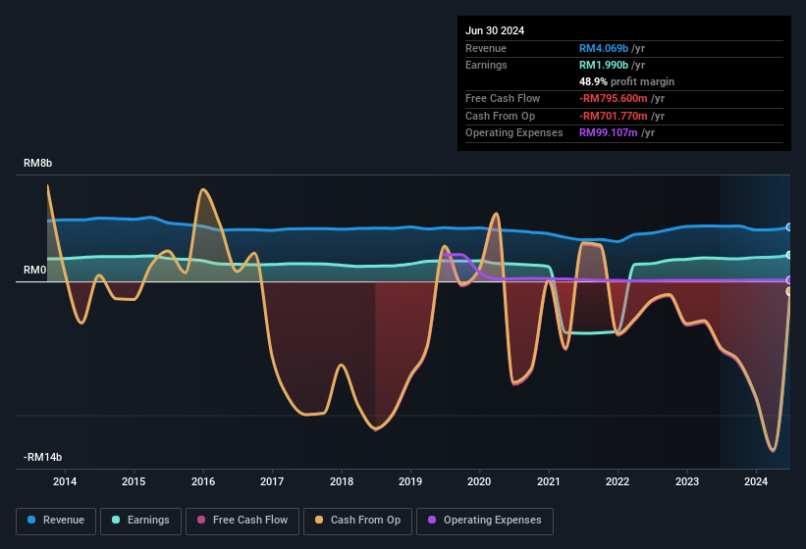806x549 pixels.
Task: Click the blue Revenue endpoint marker on chart
Action: [789, 227]
